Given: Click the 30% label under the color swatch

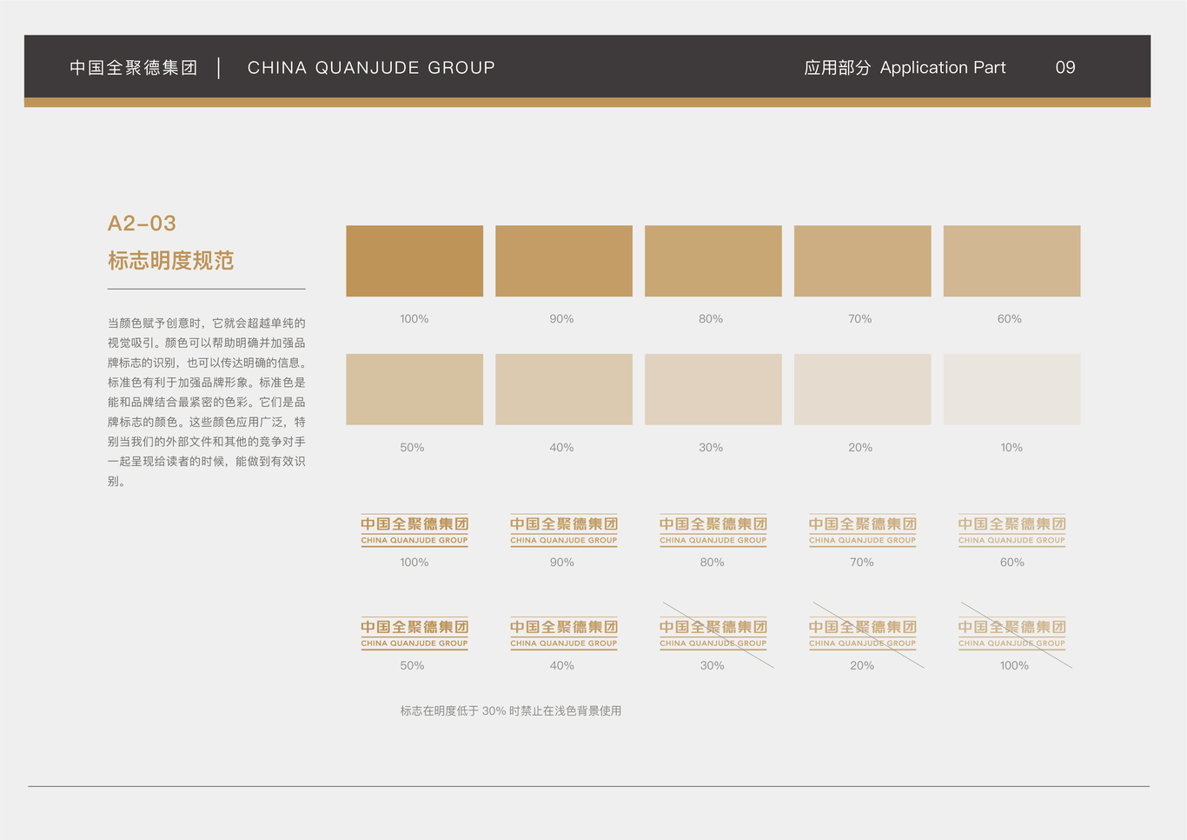Looking at the screenshot, I should [711, 448].
